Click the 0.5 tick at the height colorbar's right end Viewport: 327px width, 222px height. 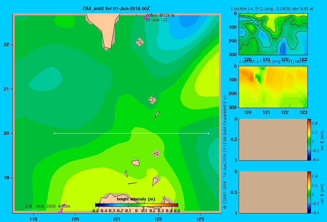pos(177,211)
